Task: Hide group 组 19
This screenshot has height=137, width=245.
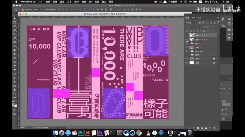Action: 186,43
